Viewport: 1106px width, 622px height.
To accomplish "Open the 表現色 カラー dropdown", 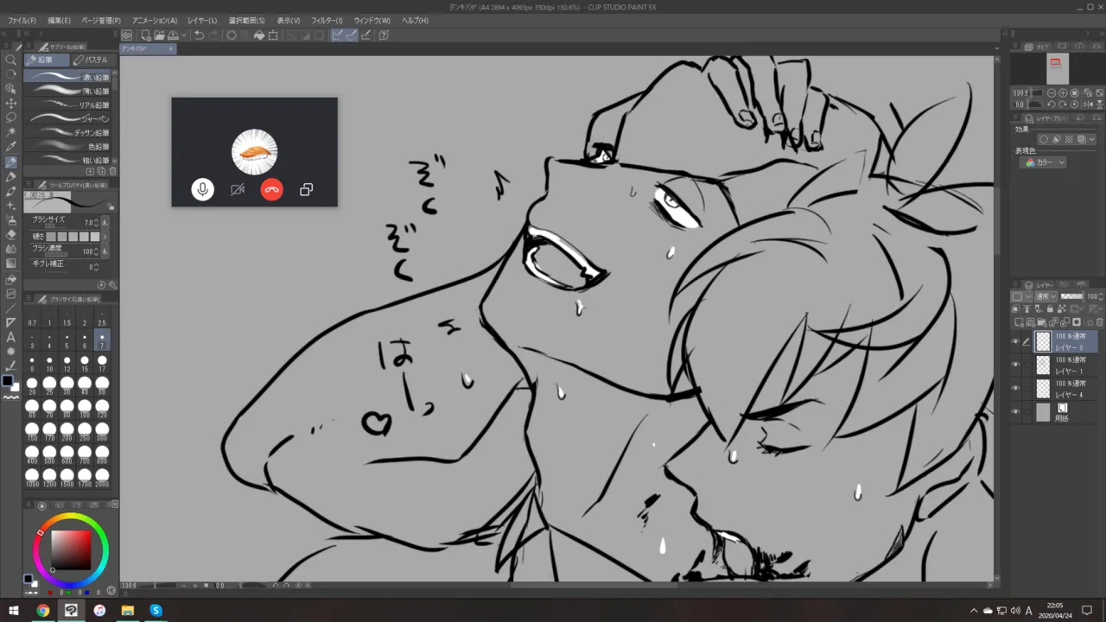I will (x=1045, y=162).
